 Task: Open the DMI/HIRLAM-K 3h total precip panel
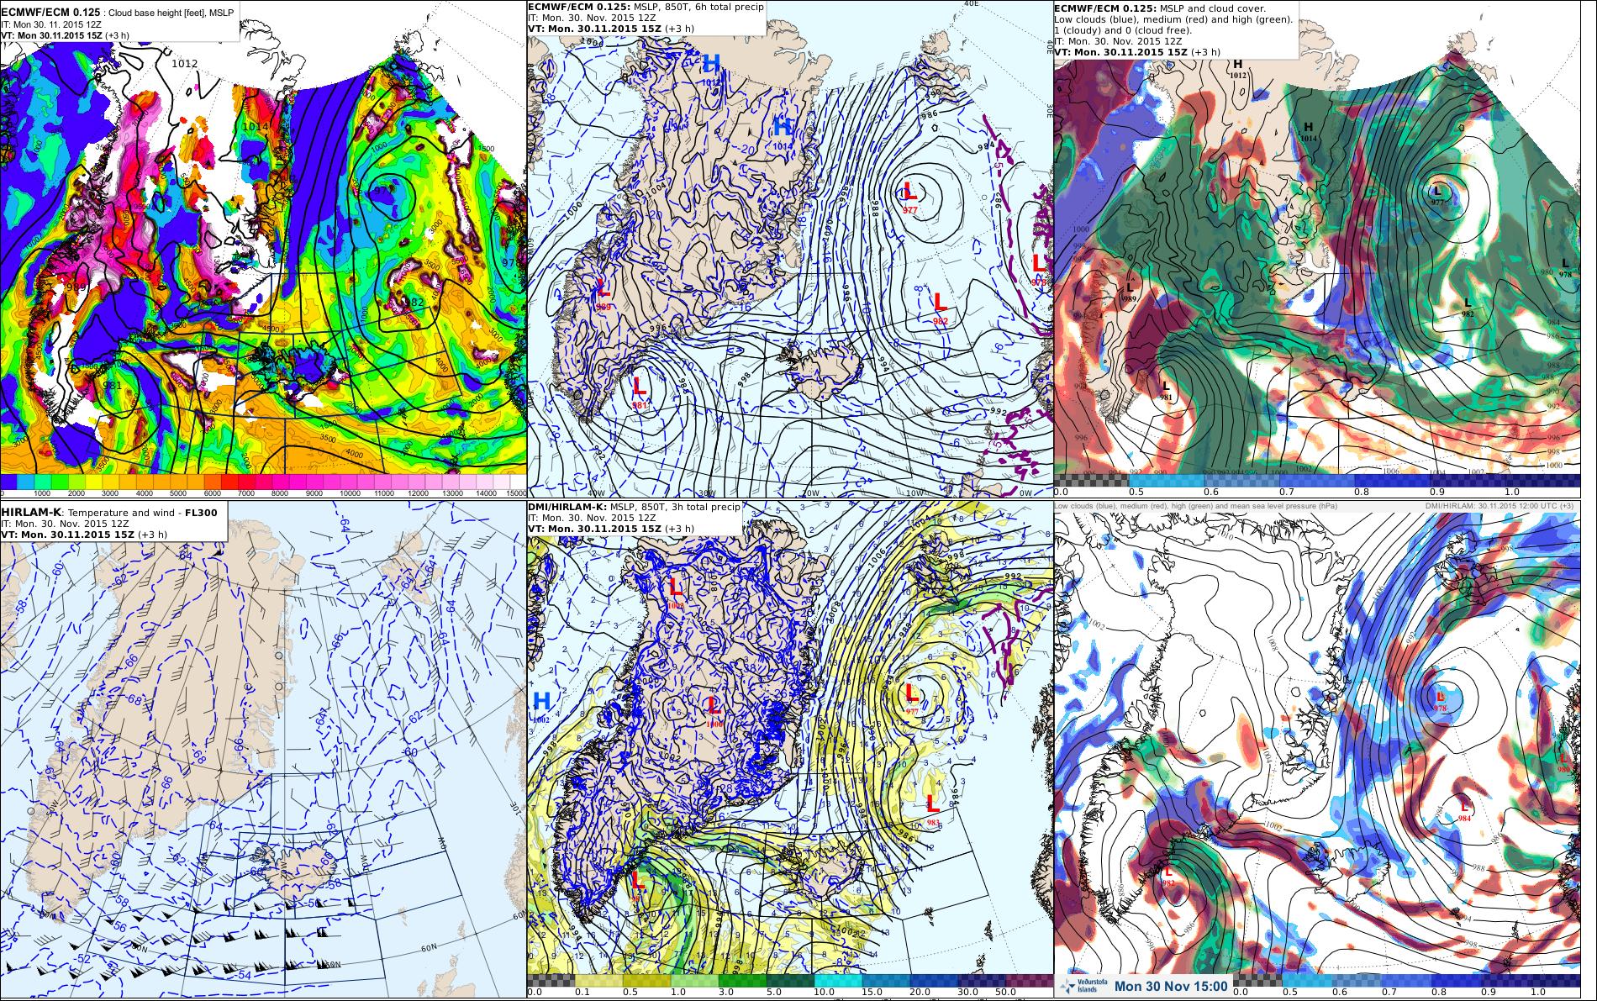point(790,751)
